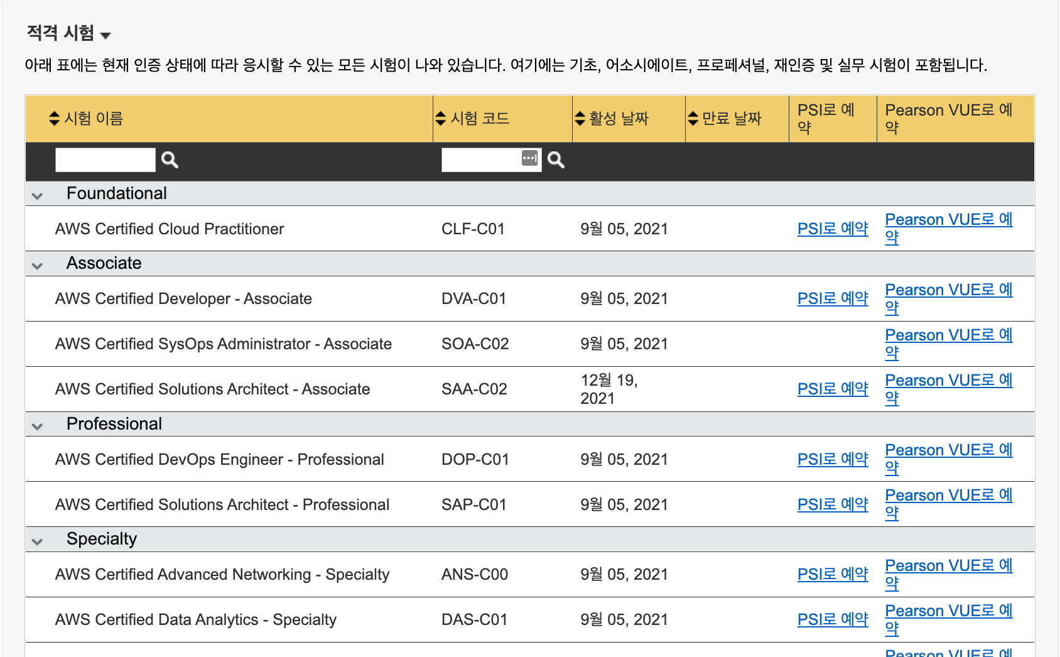
Task: Click exam code DVA-C01
Action: (473, 298)
